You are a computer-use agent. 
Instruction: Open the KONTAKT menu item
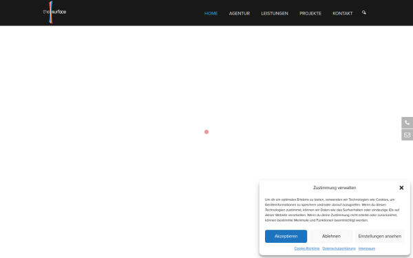tap(342, 14)
